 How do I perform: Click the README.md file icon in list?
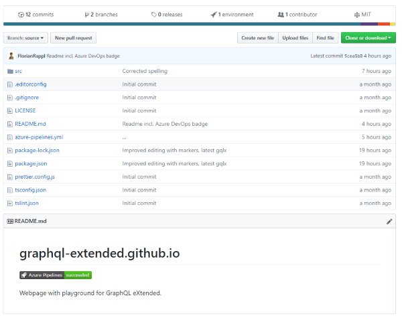pos(10,124)
